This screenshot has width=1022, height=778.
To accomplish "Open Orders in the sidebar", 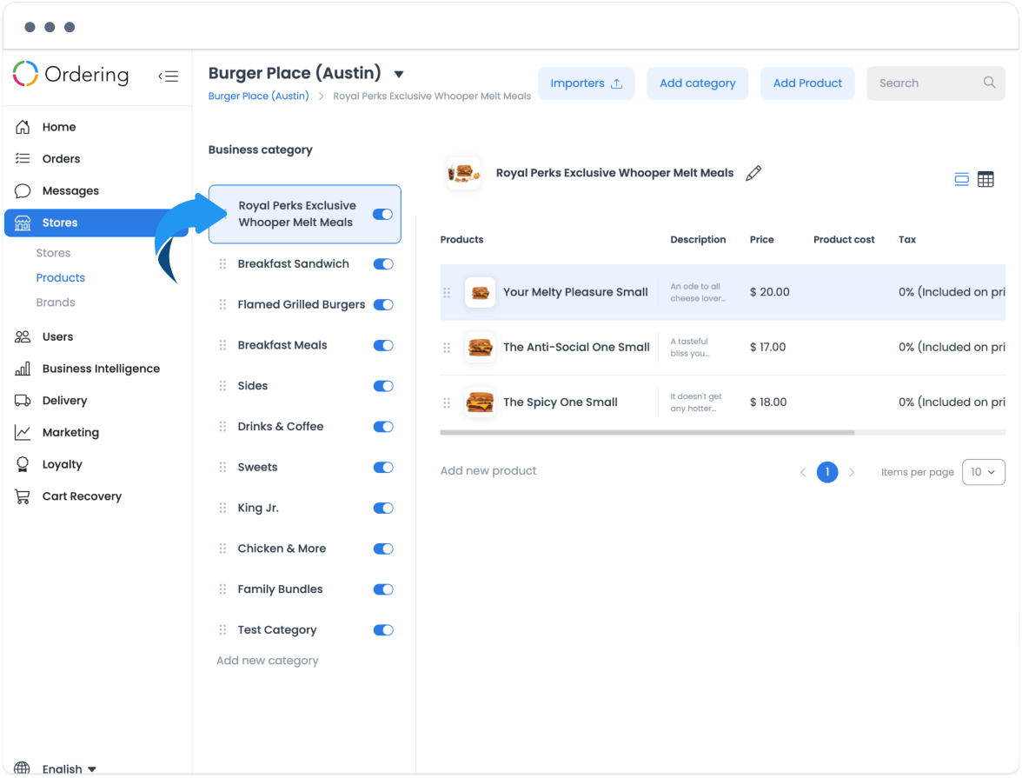I will point(61,159).
